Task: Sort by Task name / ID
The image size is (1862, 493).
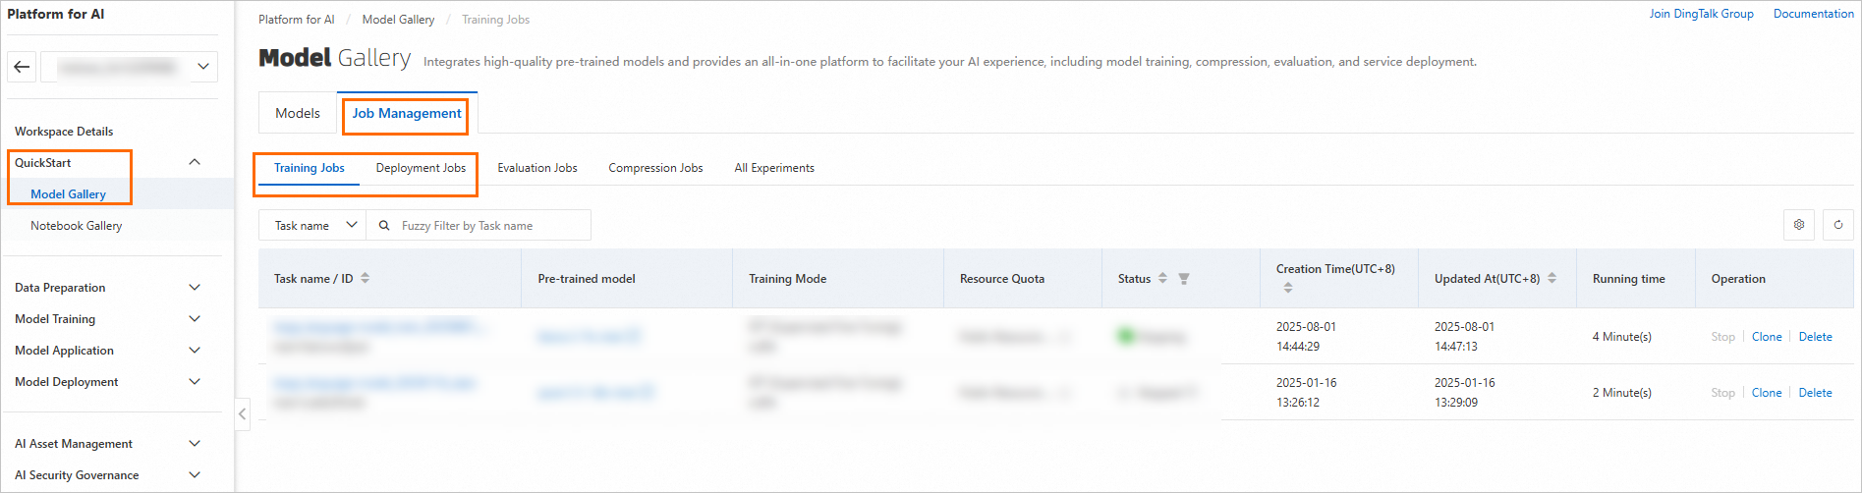Action: pyautogui.click(x=366, y=279)
